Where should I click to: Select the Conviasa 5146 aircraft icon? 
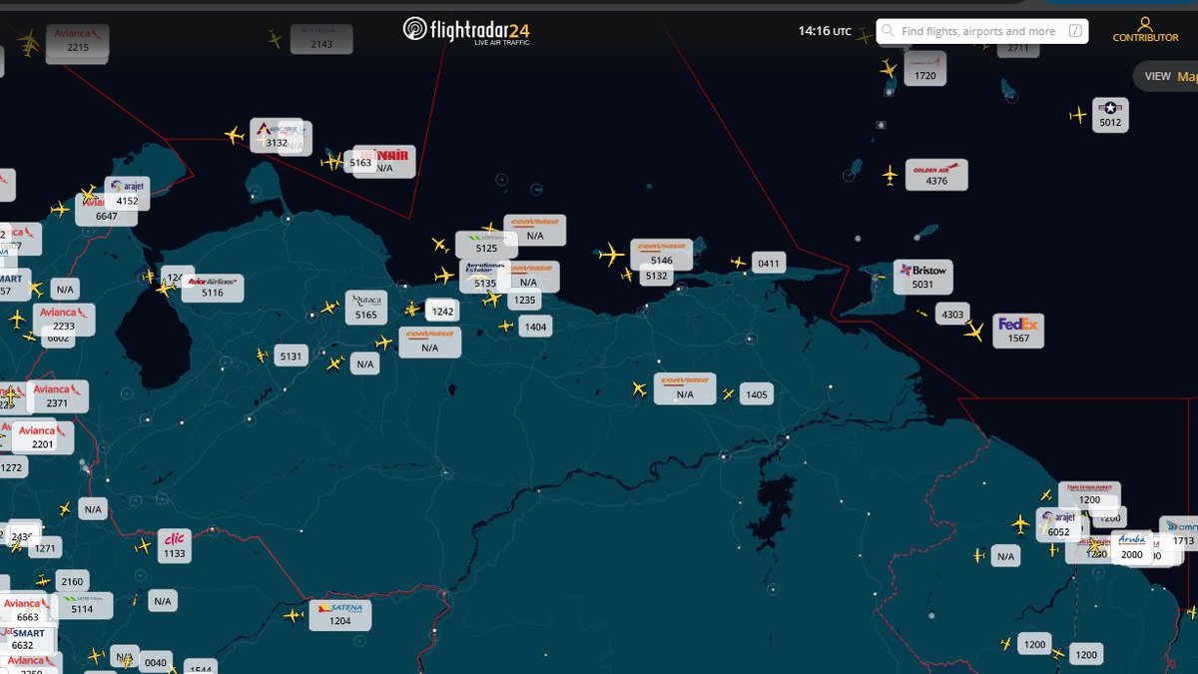611,255
